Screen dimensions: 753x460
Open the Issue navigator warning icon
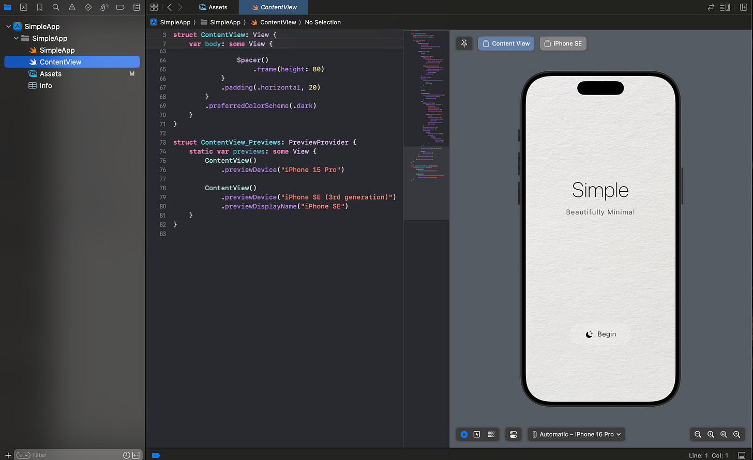(72, 7)
